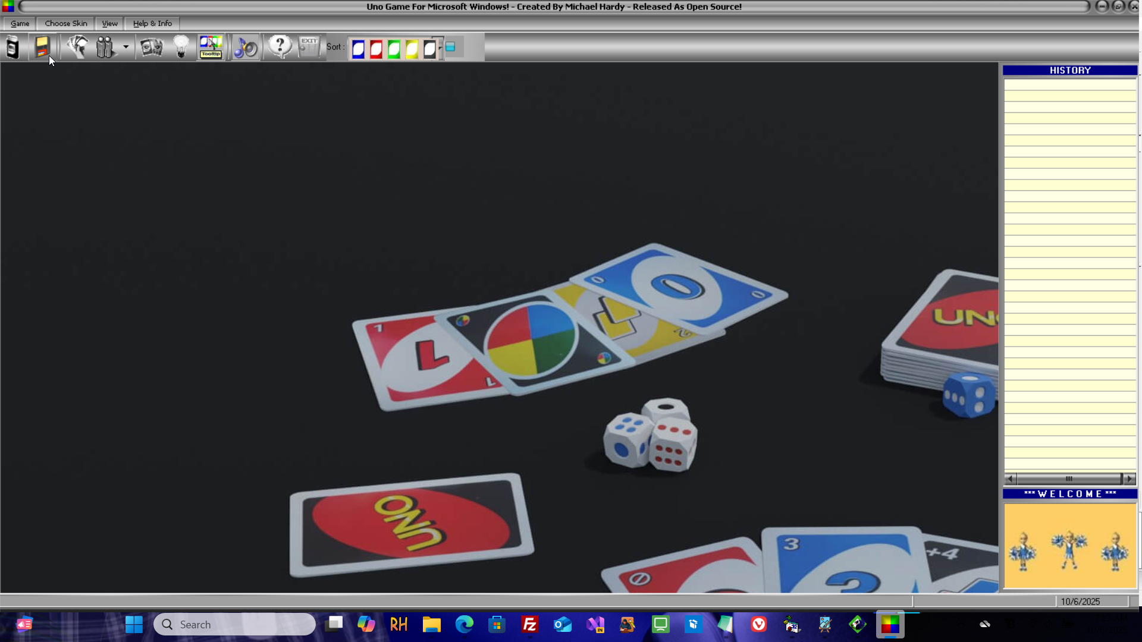This screenshot has width=1142, height=642.
Task: Expand the players icon dropdown arrow
Action: tap(126, 47)
